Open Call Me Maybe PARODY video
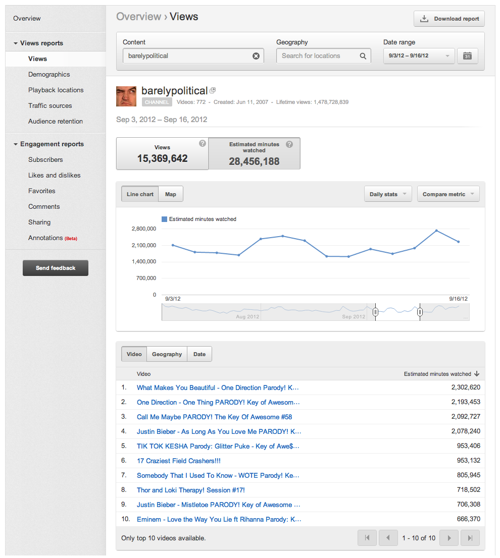The width and height of the screenshot is (500, 558). (214, 417)
